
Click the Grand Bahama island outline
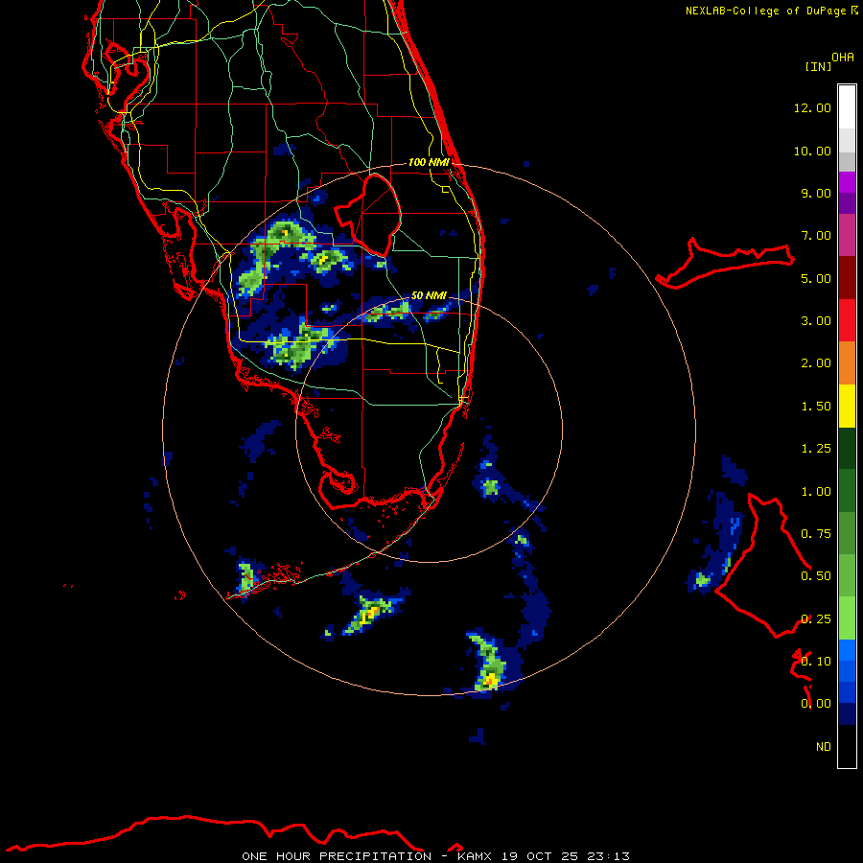click(724, 264)
